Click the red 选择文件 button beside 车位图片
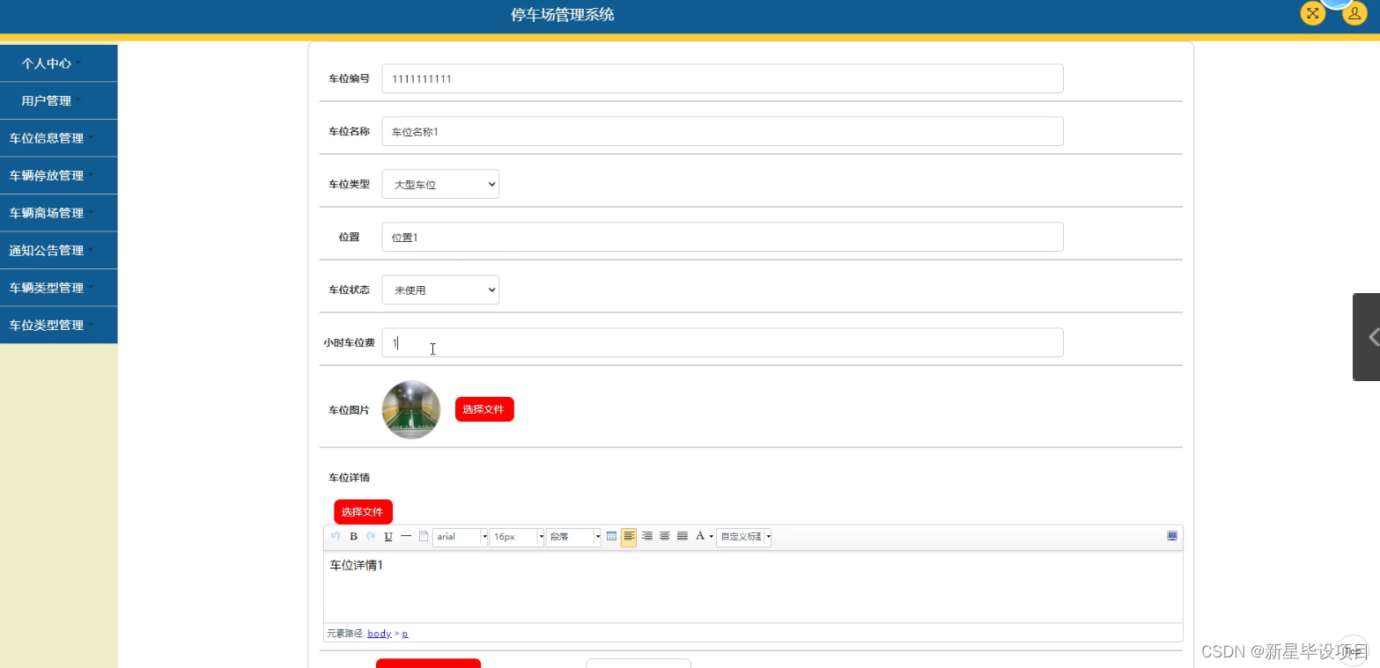This screenshot has height=668, width=1380. pos(483,408)
